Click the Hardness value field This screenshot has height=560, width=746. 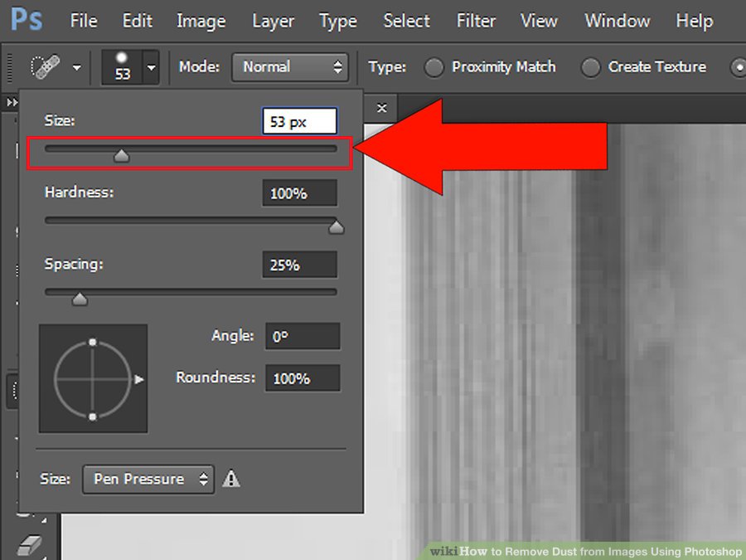click(x=300, y=192)
